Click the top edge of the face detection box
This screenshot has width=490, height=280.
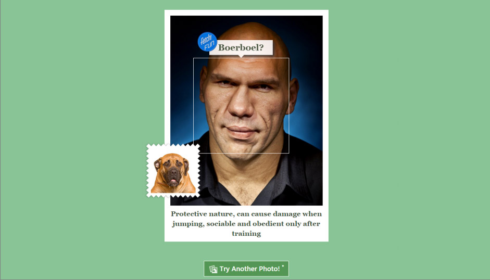[241, 58]
